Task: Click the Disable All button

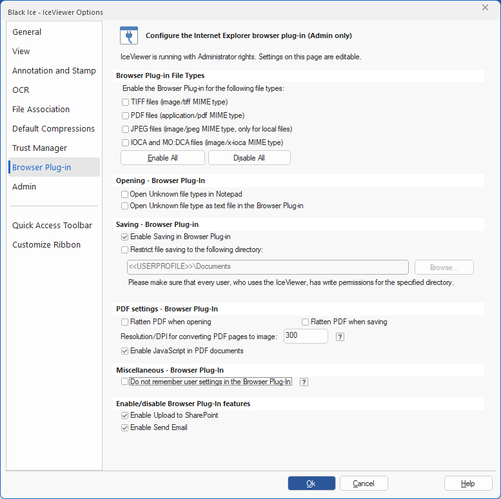Action: coord(250,158)
